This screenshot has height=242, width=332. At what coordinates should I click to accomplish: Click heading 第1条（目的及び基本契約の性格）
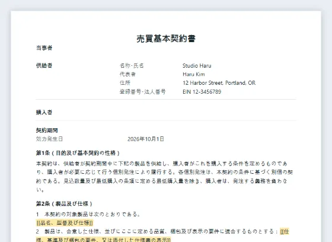[78, 153]
